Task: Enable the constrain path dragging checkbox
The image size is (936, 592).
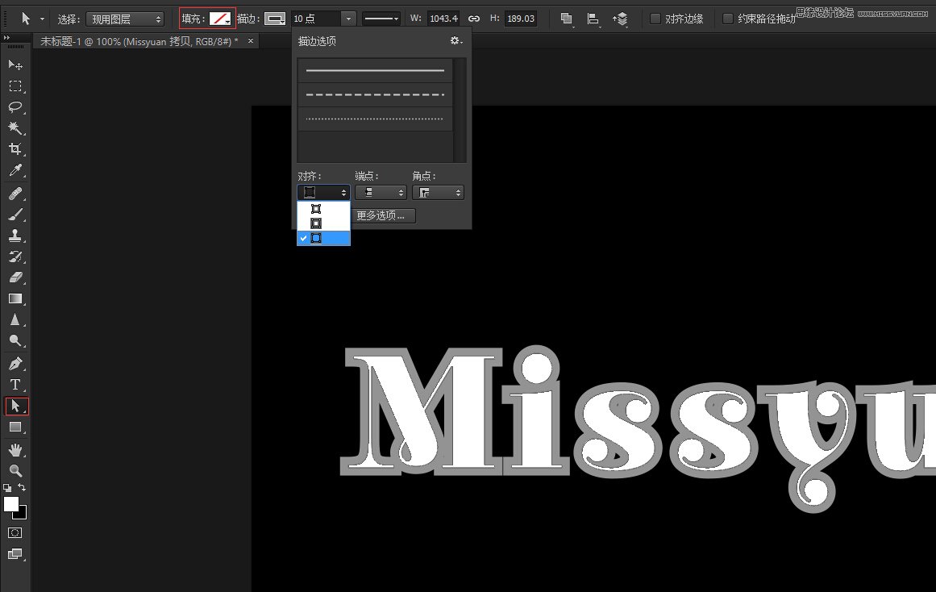Action: [728, 19]
